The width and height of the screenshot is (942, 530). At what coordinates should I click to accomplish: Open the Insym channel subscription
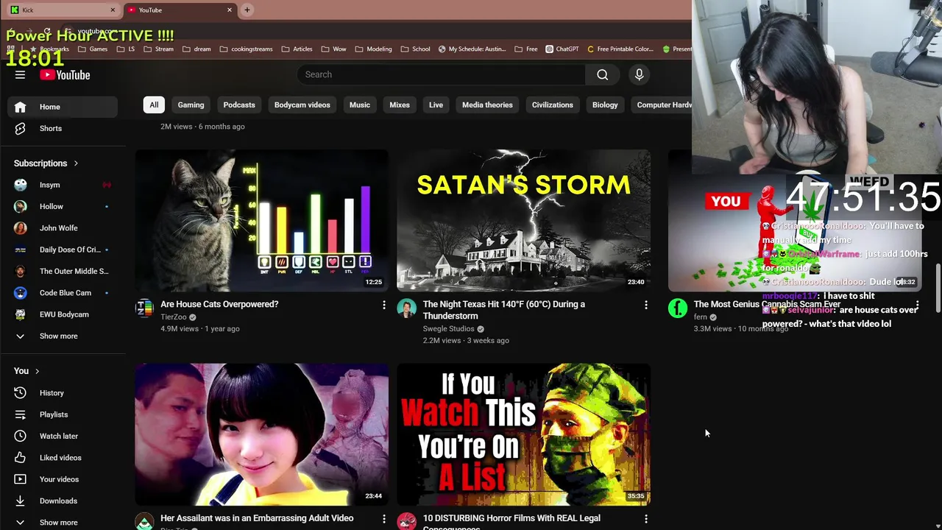63,185
